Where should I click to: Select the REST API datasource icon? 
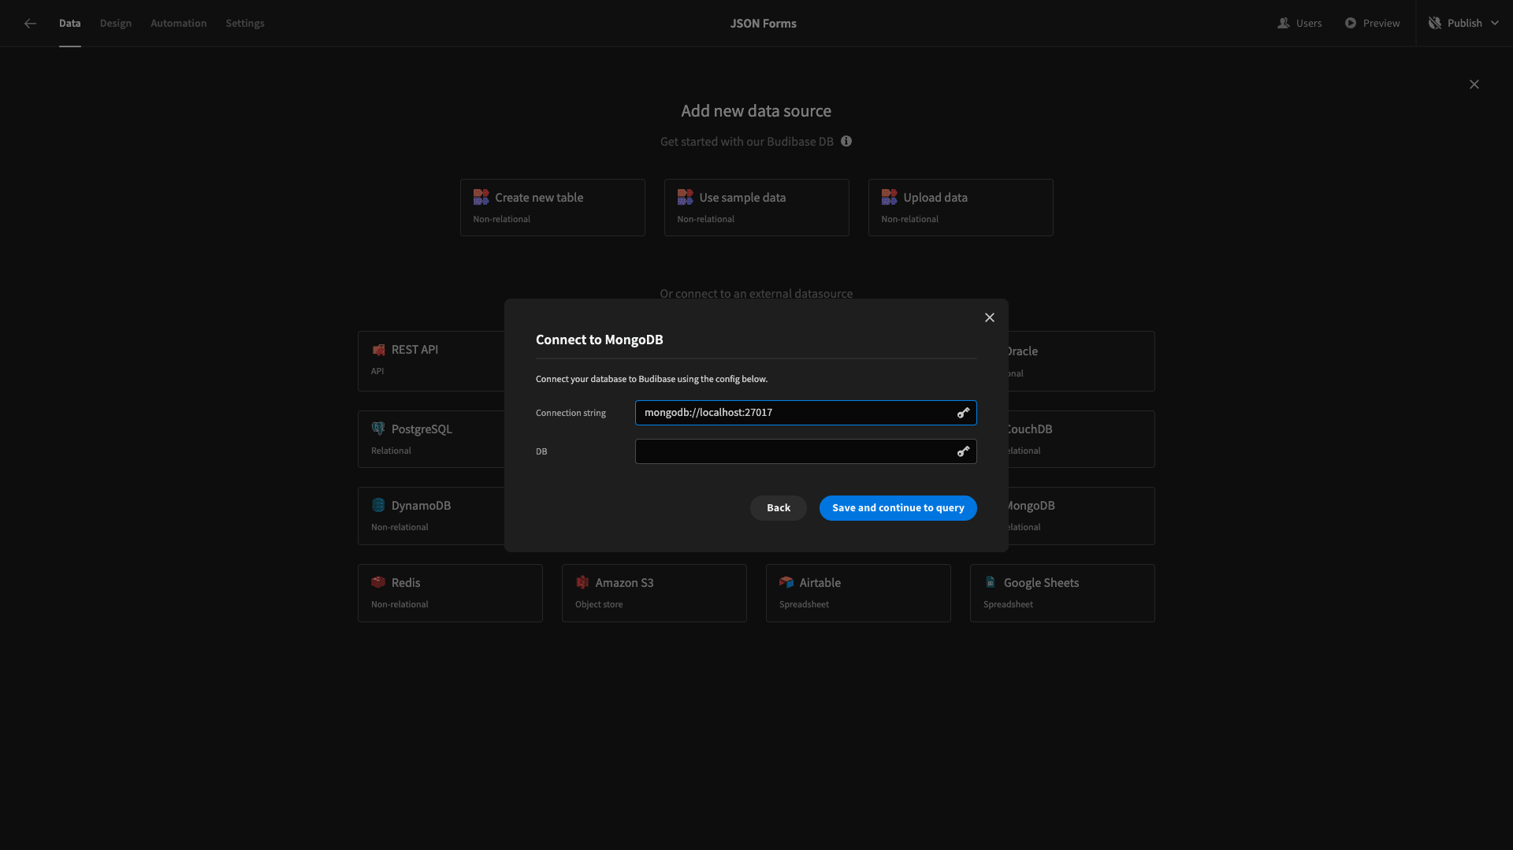(379, 350)
